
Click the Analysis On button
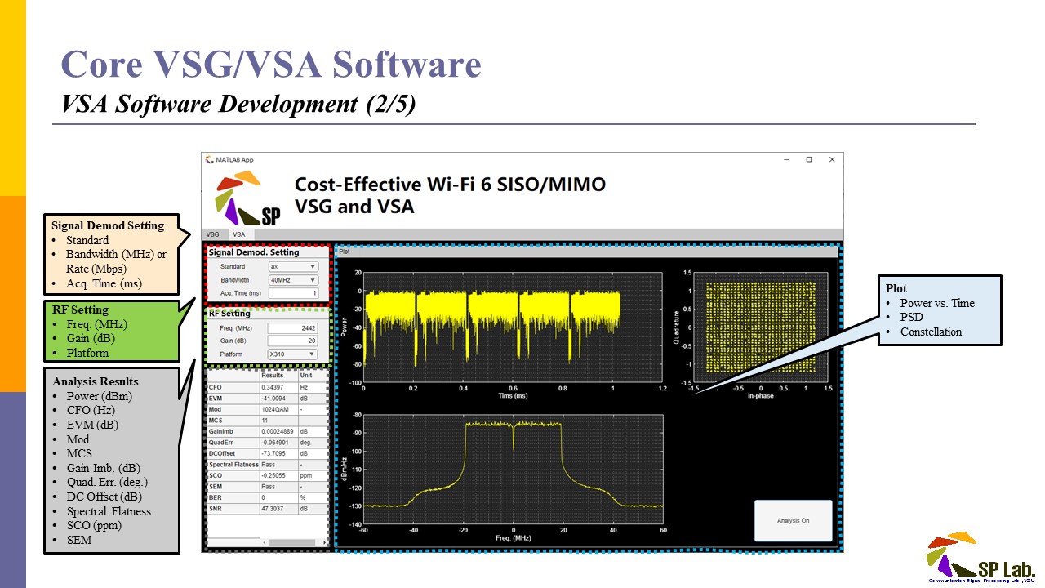[793, 520]
